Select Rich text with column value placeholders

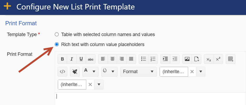(x=57, y=44)
